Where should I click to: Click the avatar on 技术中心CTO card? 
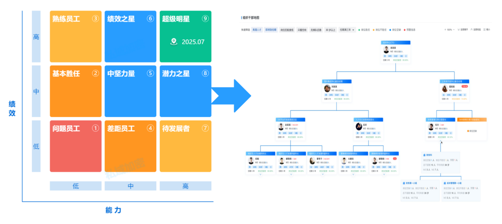pos(386,50)
